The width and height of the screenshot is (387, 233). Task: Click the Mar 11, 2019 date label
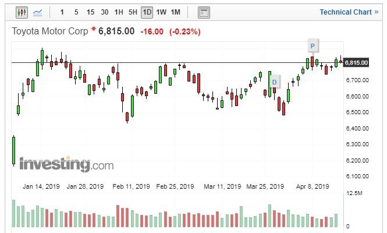[222, 186]
